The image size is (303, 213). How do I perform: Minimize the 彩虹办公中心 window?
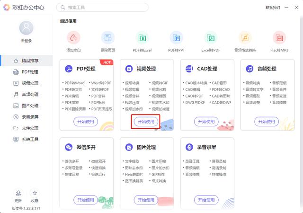coord(286,8)
